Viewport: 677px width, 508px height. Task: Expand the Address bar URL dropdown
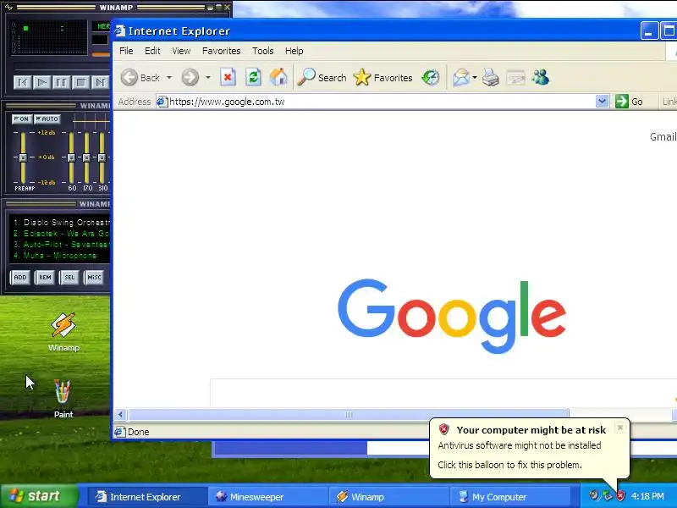point(602,102)
